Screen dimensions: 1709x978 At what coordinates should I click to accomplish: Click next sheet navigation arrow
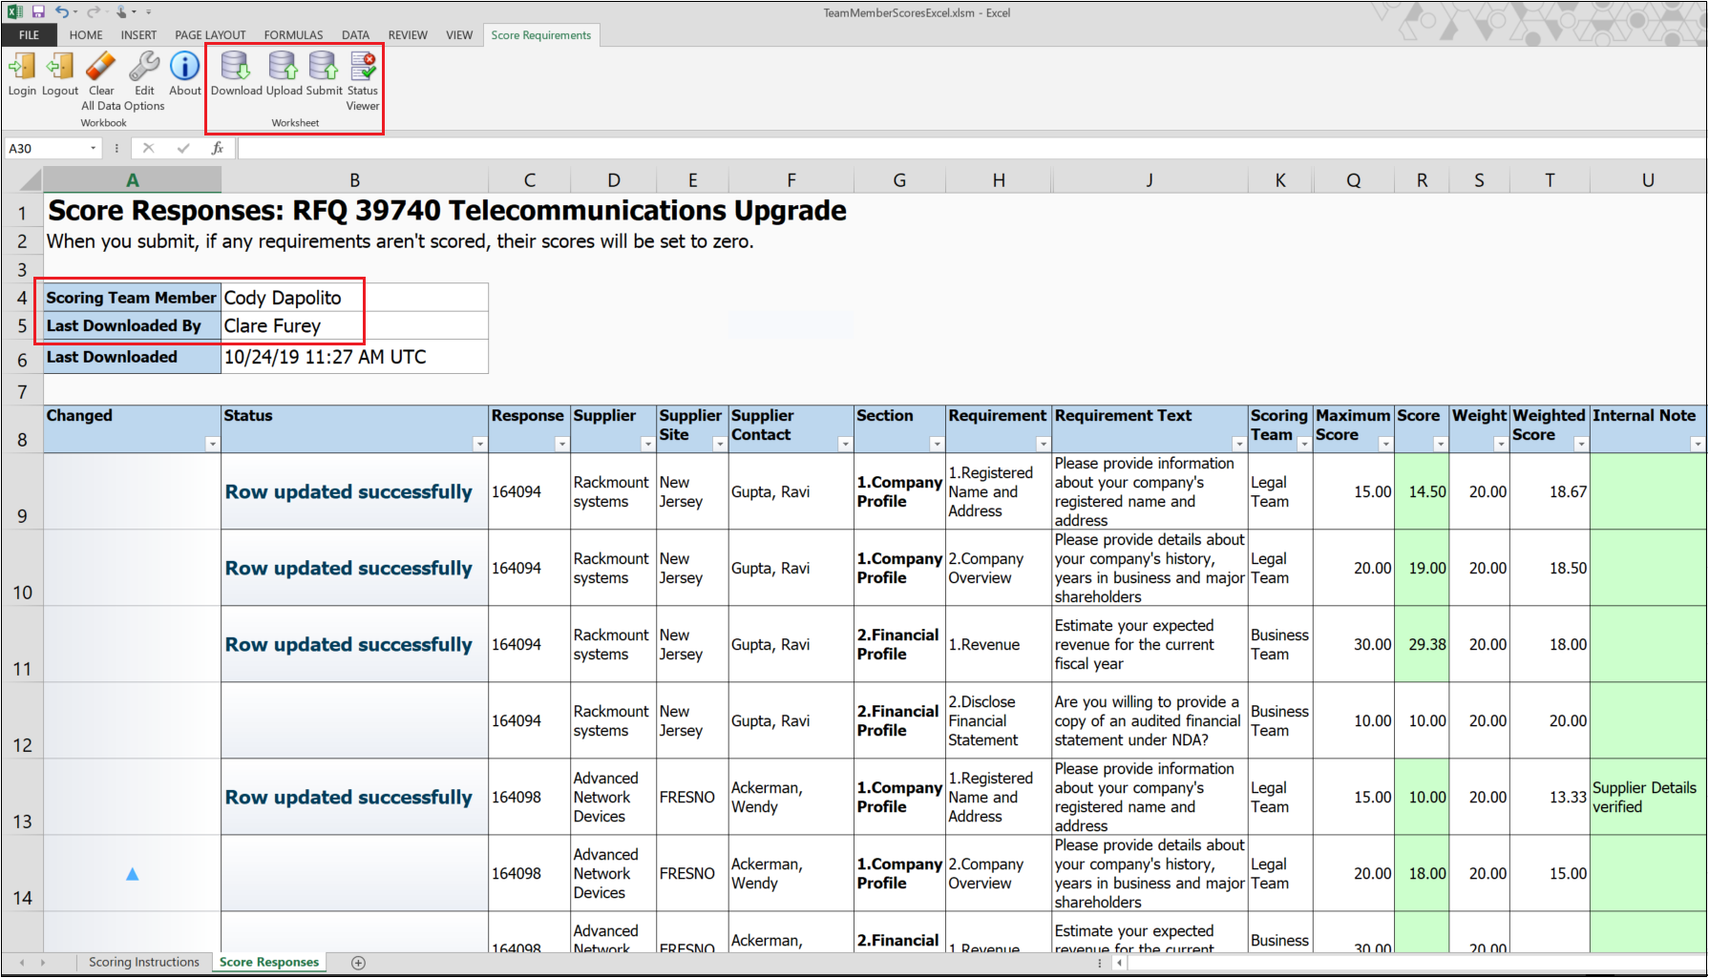(x=43, y=963)
